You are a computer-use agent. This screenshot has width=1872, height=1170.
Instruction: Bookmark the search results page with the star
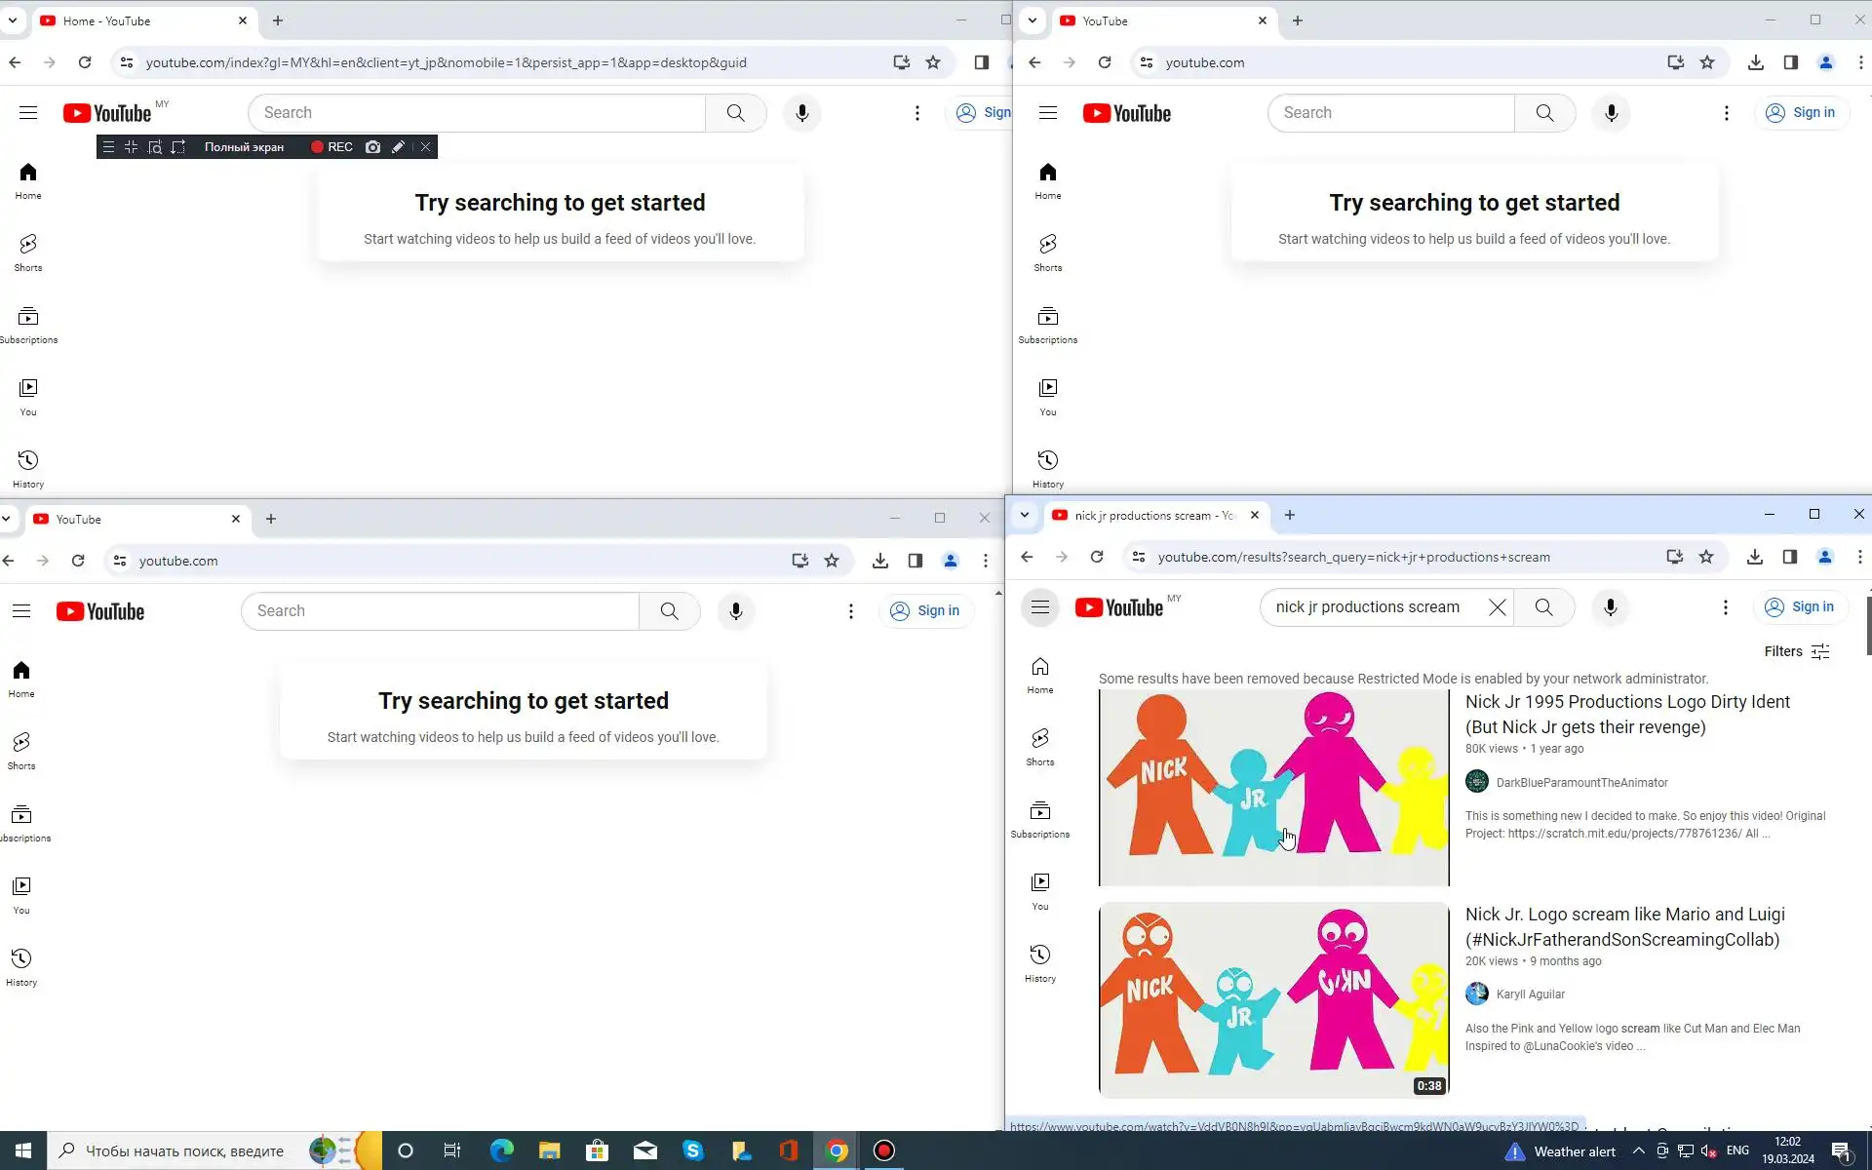coord(1705,557)
